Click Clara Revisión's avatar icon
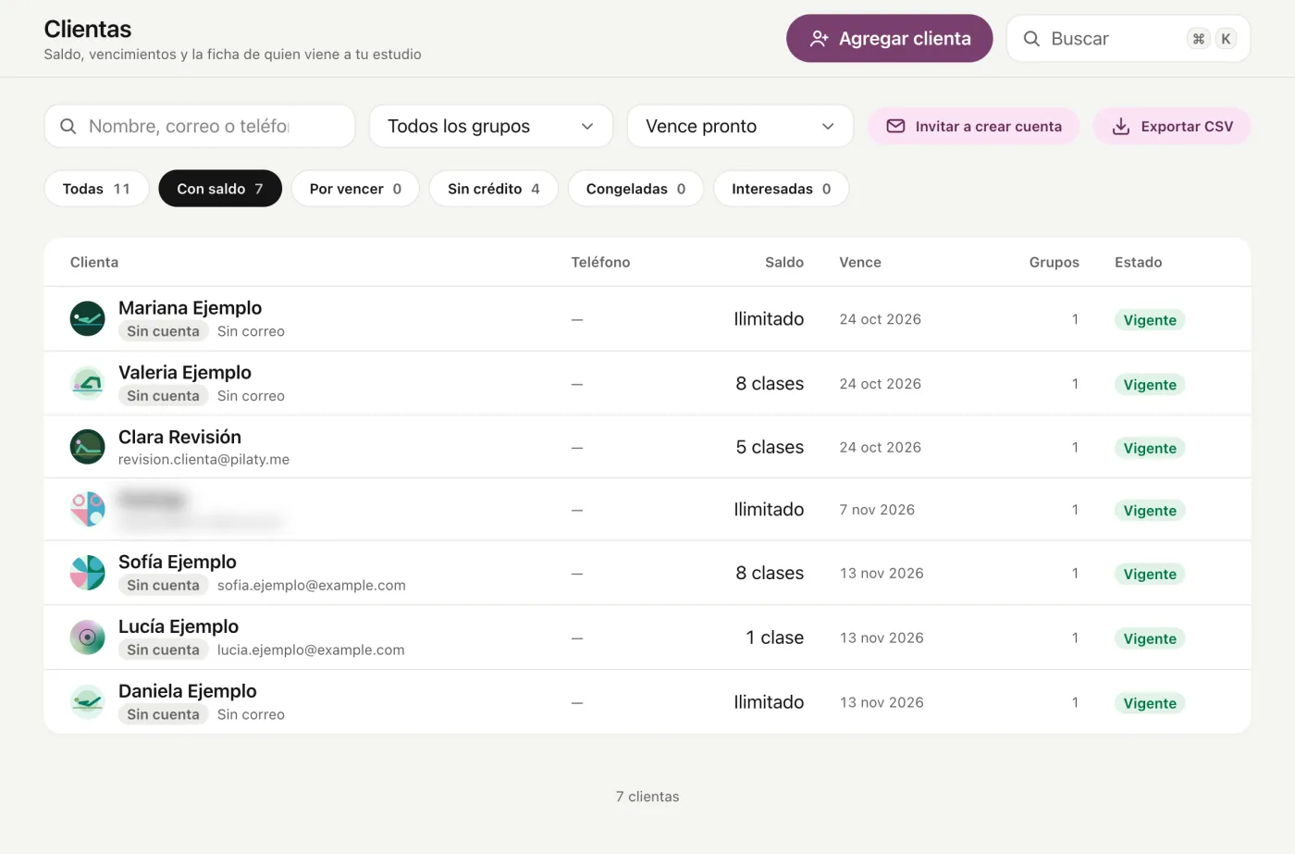1295x854 pixels. coord(88,447)
